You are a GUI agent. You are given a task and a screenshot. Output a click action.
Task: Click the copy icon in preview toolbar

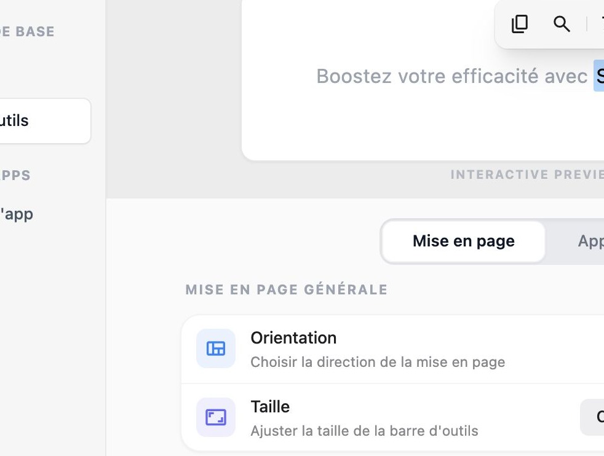(519, 24)
